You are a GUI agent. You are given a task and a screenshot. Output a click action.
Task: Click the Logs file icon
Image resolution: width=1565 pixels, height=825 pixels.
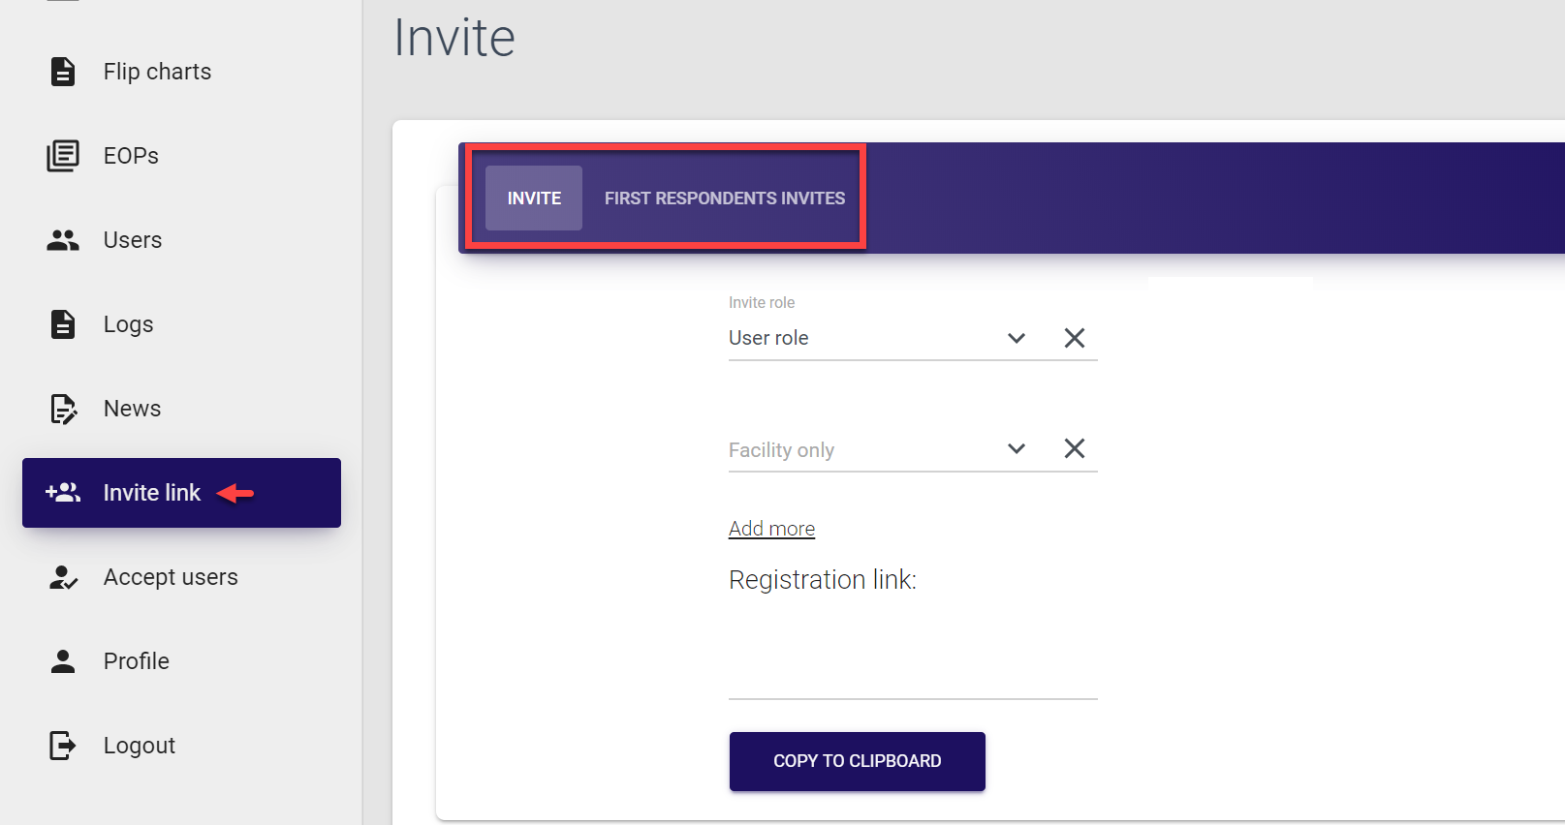tap(63, 324)
